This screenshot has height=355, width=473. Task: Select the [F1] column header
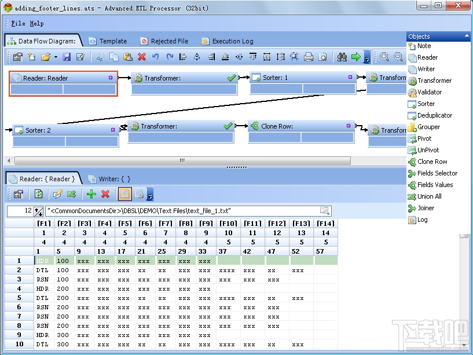click(x=44, y=224)
